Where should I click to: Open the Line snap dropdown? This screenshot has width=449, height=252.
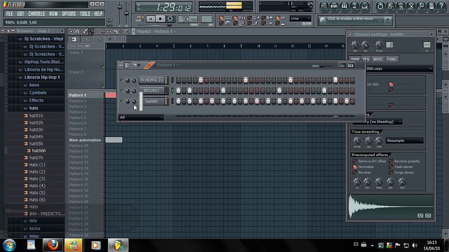pyautogui.click(x=301, y=19)
